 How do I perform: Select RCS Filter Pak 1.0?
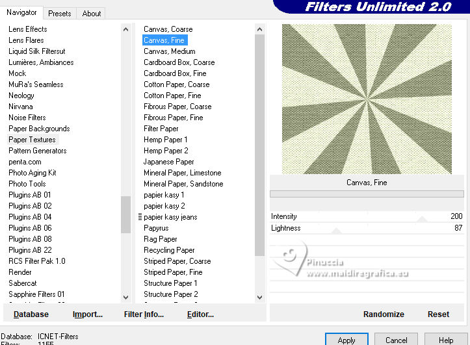coord(37,261)
